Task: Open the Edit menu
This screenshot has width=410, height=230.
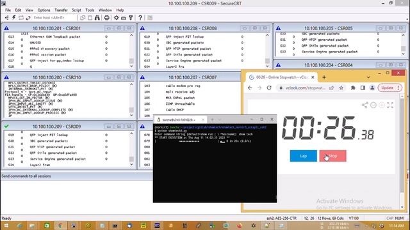Action: (x=18, y=10)
